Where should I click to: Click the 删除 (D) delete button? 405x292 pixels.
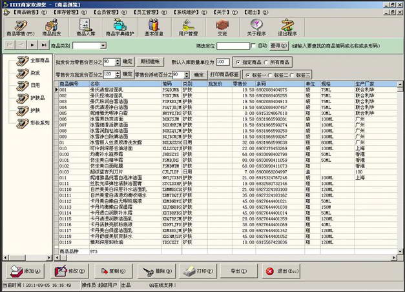point(157,271)
